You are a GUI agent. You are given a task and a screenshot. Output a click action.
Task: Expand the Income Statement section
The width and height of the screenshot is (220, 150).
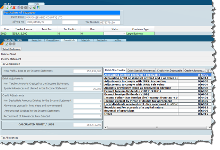coord(11,59)
